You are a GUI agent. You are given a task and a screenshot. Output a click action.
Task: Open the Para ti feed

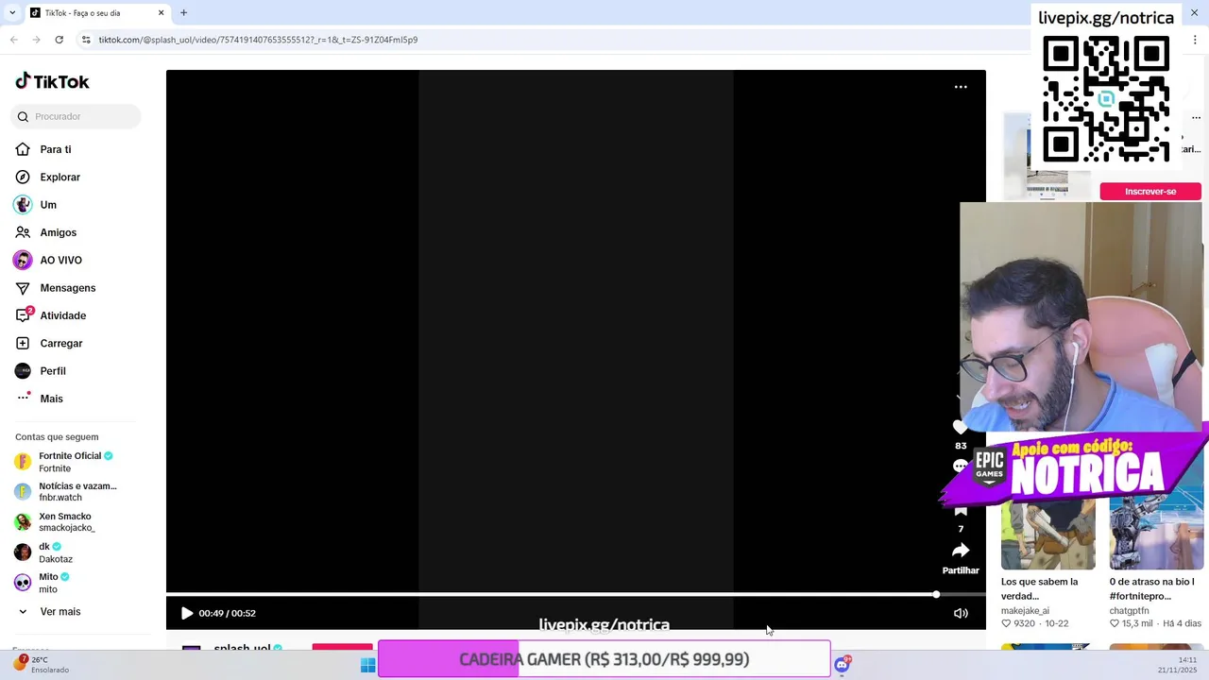[43, 149]
